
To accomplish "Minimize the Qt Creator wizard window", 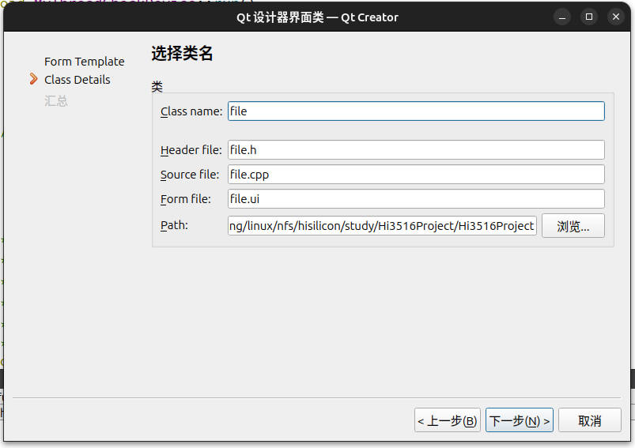I will [561, 17].
